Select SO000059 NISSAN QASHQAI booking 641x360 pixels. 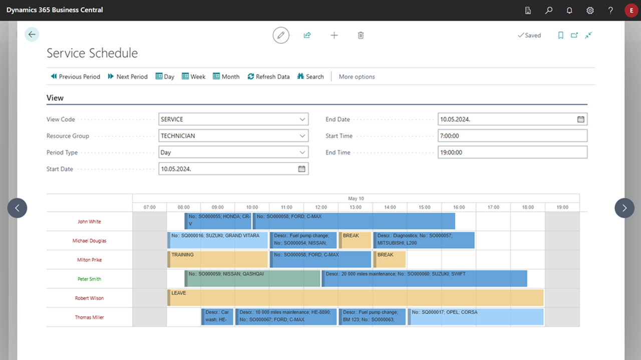252,278
